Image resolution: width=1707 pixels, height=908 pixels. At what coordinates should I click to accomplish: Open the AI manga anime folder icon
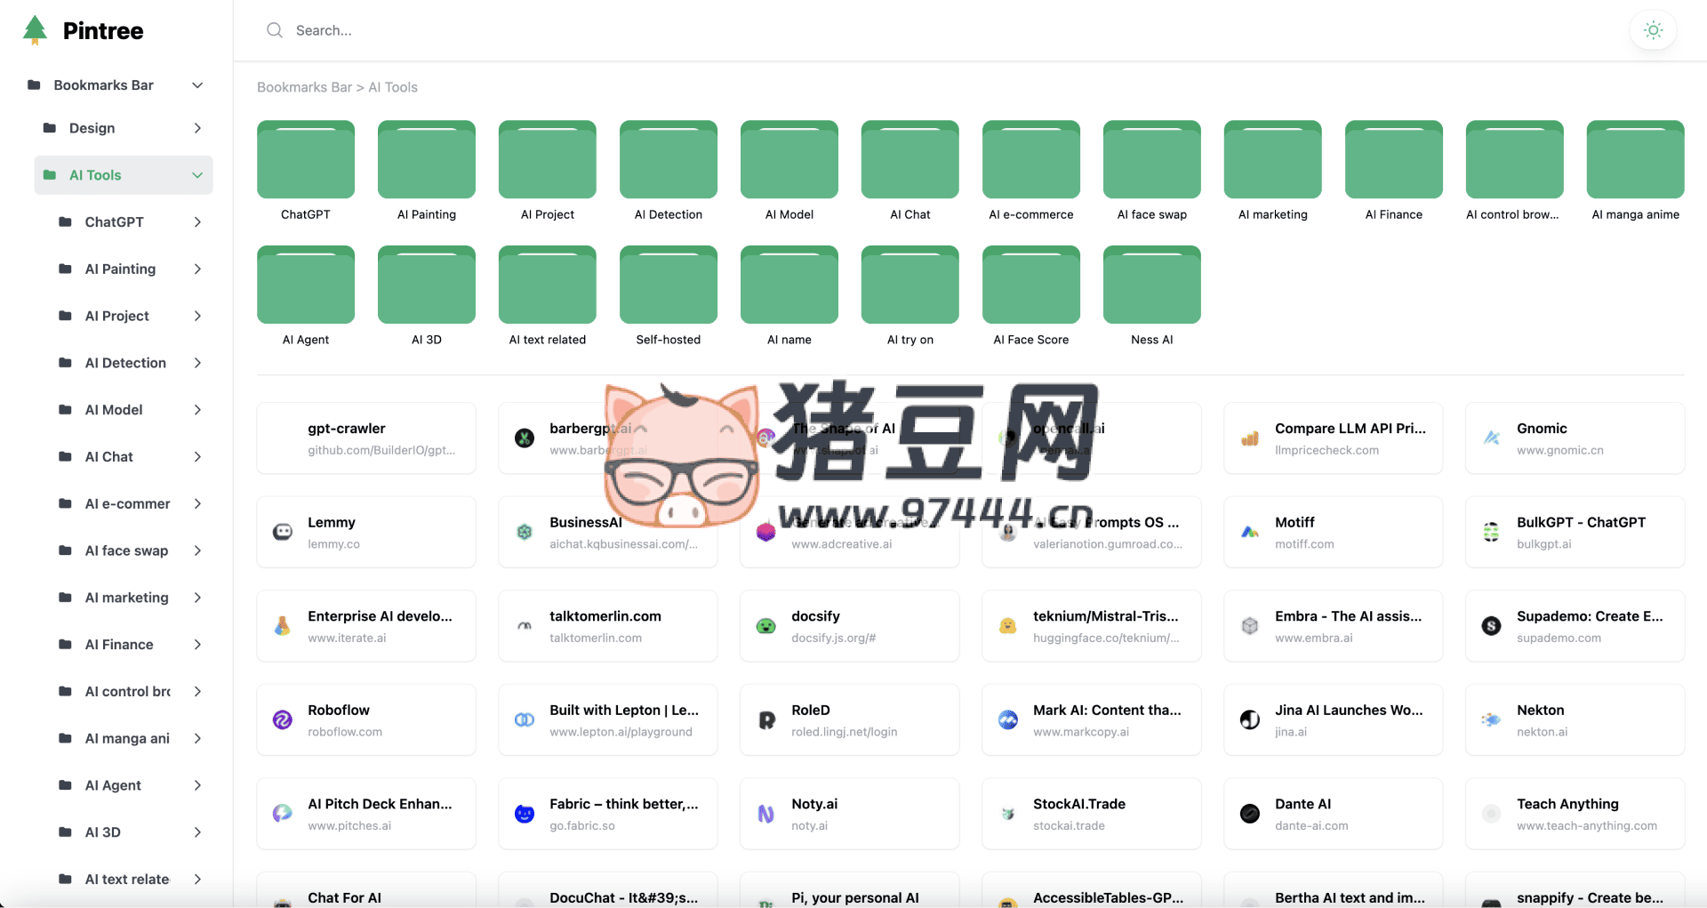point(1635,160)
